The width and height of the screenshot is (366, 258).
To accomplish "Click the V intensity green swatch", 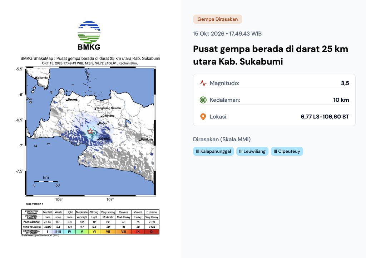I will coord(82,232).
